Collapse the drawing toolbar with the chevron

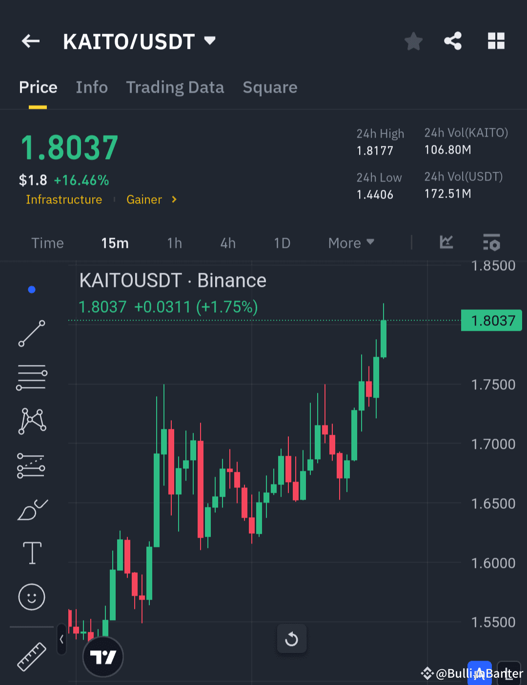tap(61, 640)
